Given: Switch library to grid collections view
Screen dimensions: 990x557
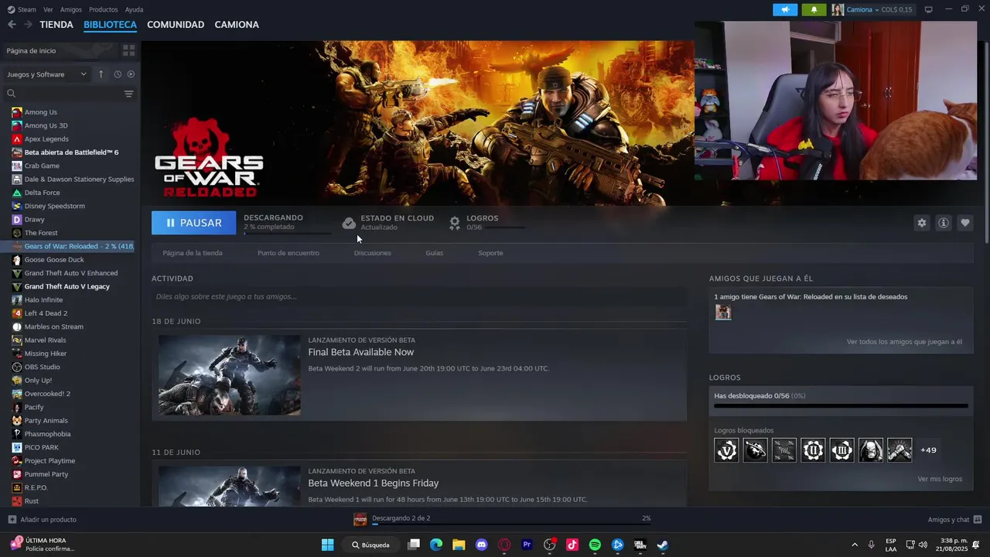Looking at the screenshot, I should tap(128, 50).
